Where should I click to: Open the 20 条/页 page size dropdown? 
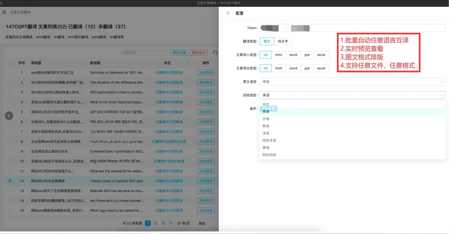[186, 223]
